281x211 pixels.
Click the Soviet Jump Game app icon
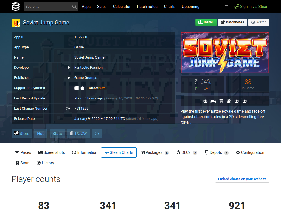tap(16, 23)
